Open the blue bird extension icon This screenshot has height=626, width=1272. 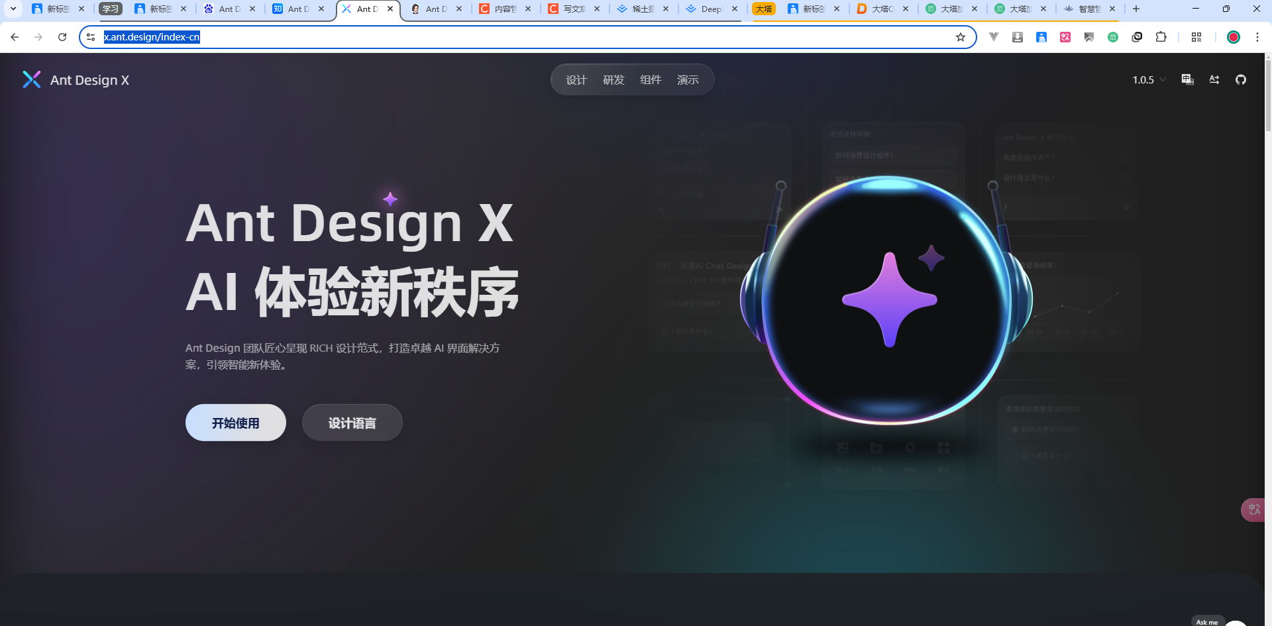(x=1041, y=37)
